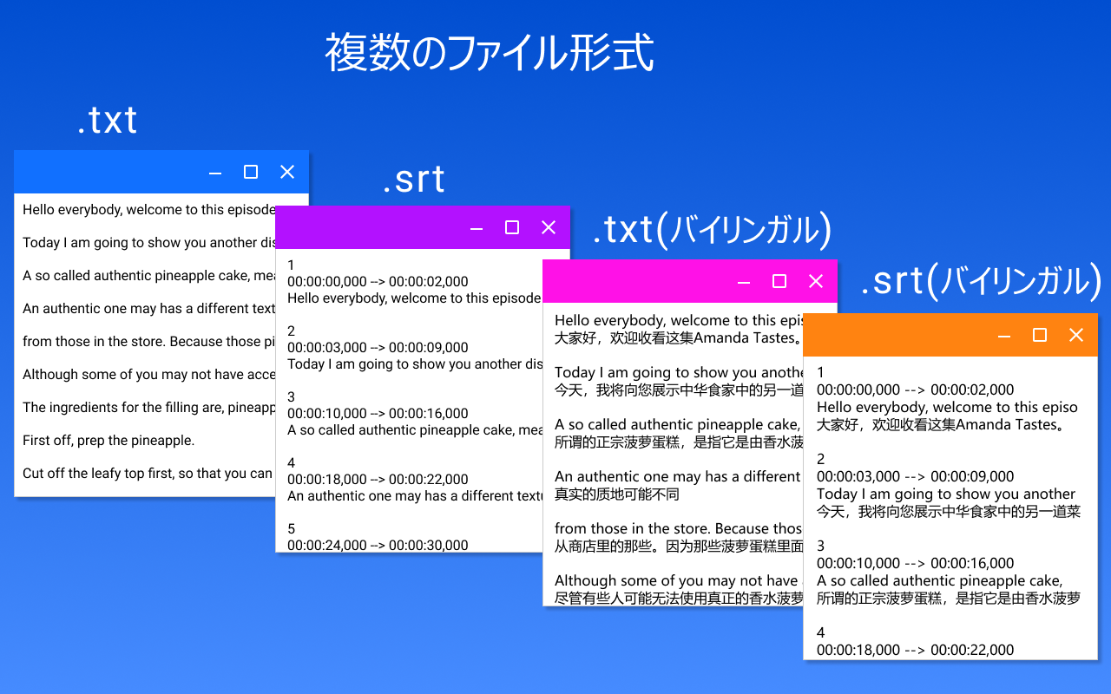Click '今天，我将向您展示' line in orange window

[x=949, y=512]
